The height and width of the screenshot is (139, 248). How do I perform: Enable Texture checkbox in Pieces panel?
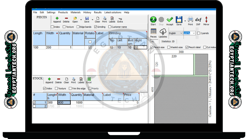point(64,27)
